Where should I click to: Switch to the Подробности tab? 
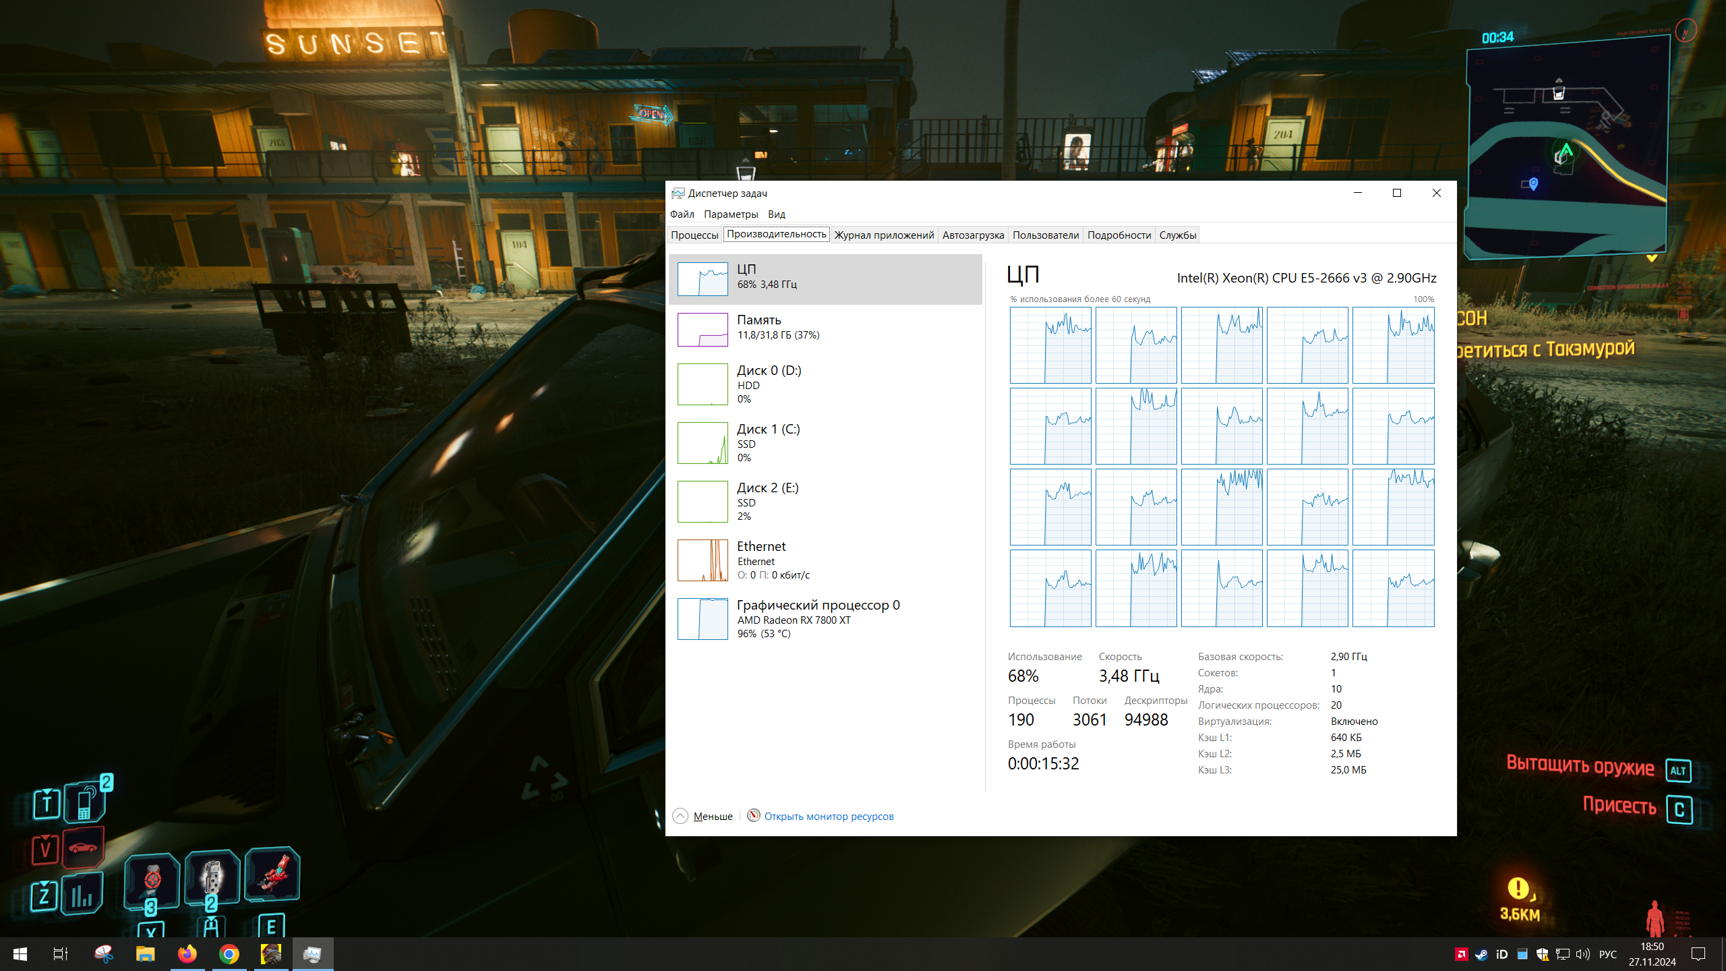(1119, 235)
